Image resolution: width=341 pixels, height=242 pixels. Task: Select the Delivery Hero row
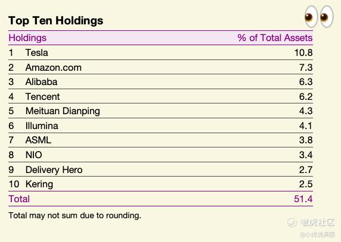tap(160, 169)
